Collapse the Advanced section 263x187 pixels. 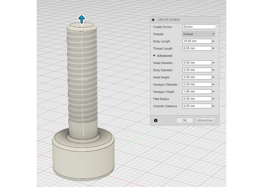154,56
